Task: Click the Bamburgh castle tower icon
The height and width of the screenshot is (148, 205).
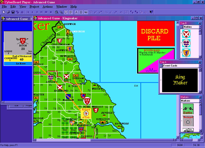Action: [x=68, y=32]
